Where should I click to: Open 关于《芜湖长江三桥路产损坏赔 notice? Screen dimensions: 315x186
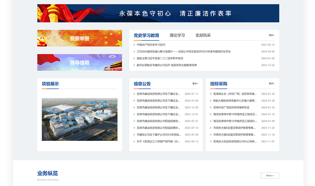159,142
